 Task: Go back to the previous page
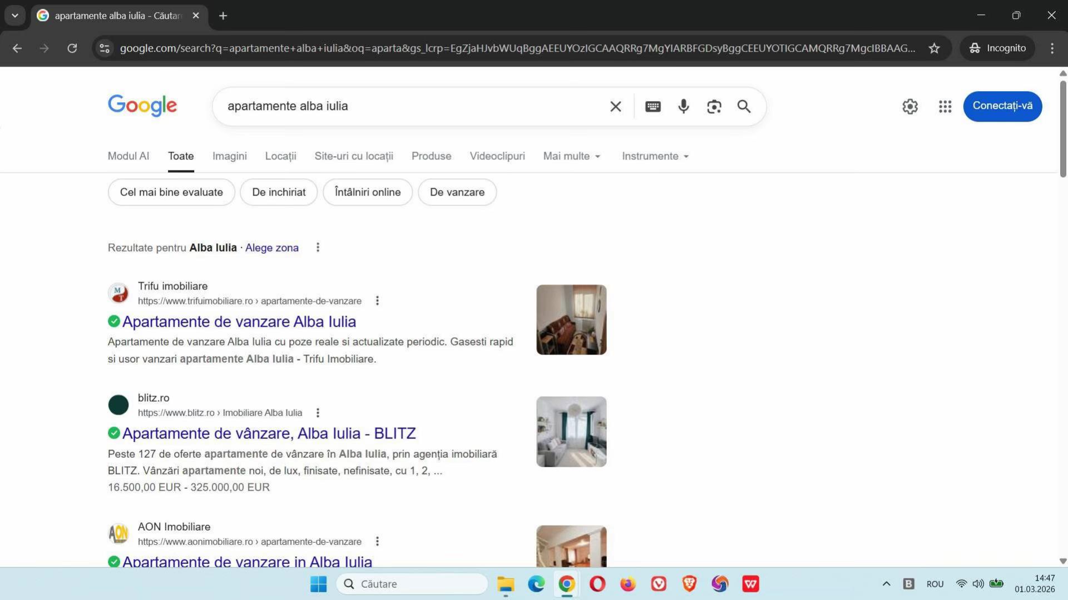pos(17,48)
